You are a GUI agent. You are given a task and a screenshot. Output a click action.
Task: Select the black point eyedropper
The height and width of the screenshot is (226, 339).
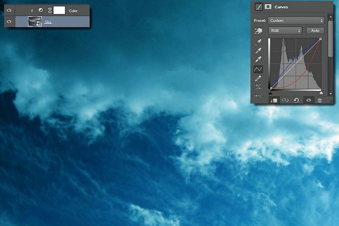coord(258,42)
